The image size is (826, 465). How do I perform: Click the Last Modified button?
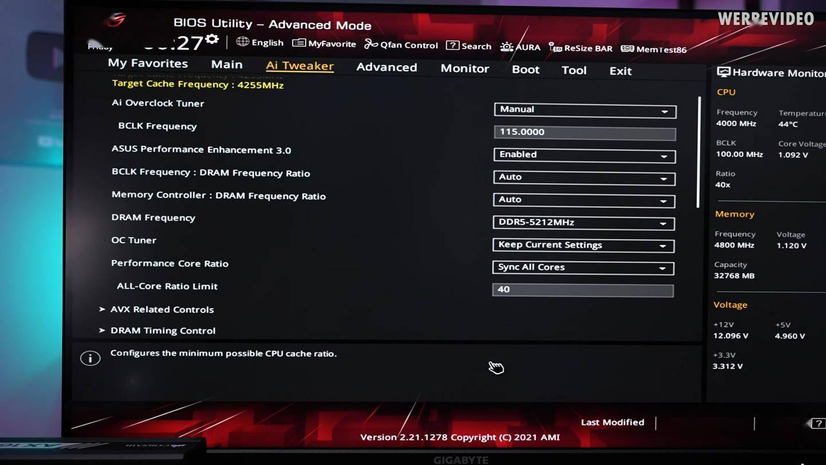click(x=613, y=423)
